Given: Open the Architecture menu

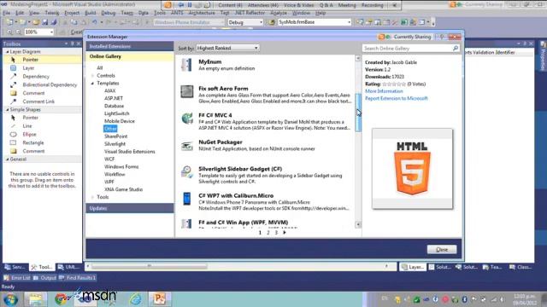Looking at the screenshot, I should coord(202,13).
